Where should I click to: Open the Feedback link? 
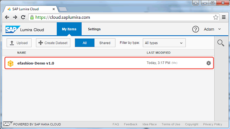[x=131, y=124]
